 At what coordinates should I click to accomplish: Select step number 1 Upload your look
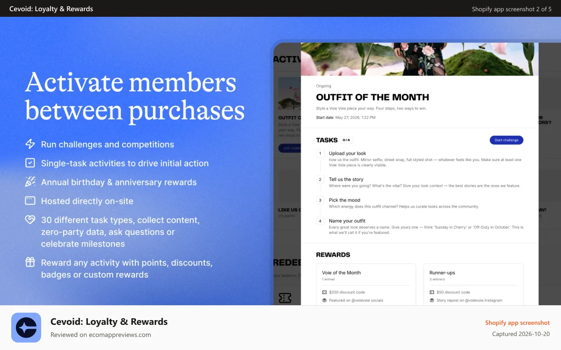click(x=320, y=154)
